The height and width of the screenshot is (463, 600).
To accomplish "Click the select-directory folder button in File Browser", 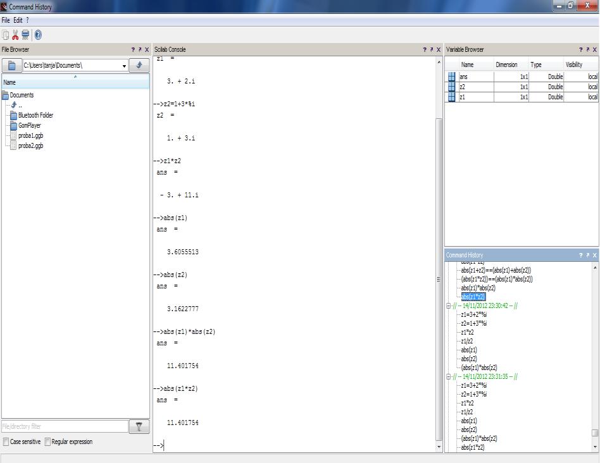I will coord(12,65).
